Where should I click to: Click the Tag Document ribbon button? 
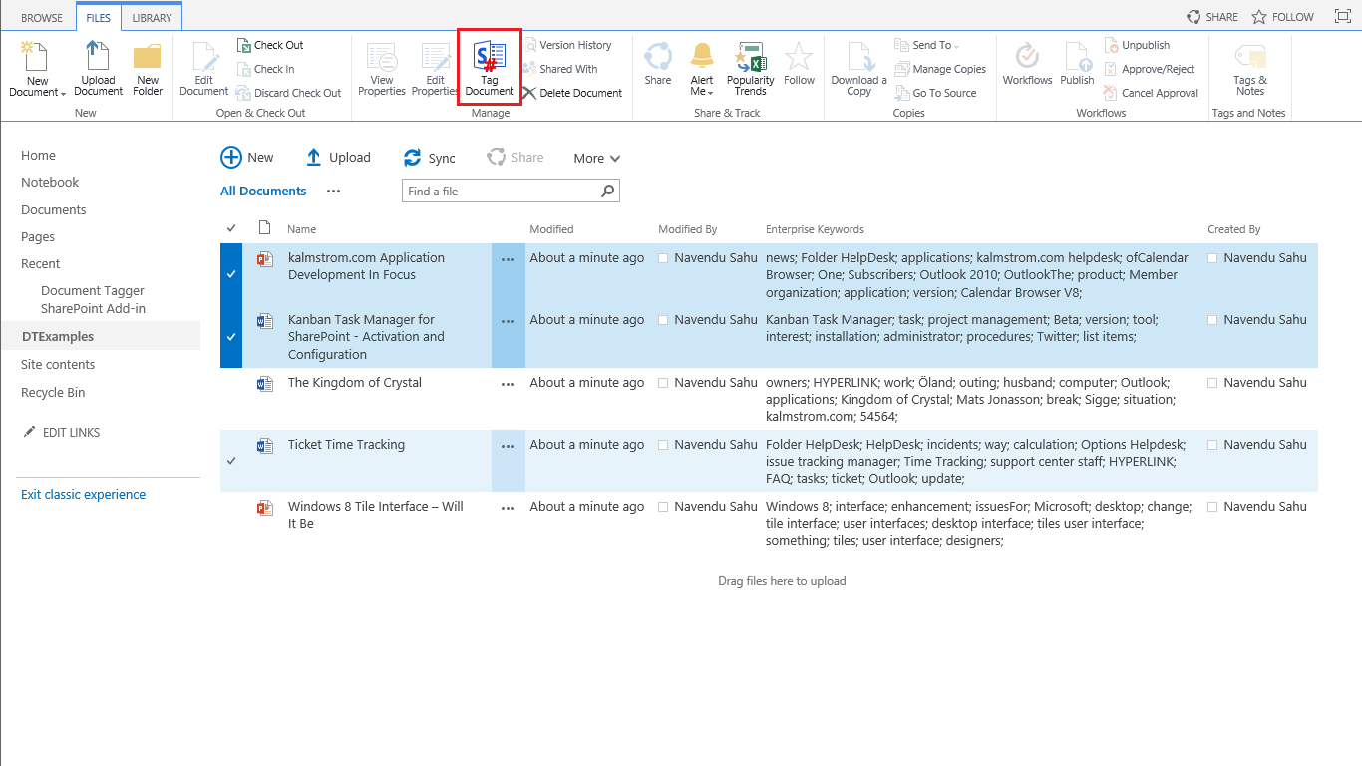[490, 69]
